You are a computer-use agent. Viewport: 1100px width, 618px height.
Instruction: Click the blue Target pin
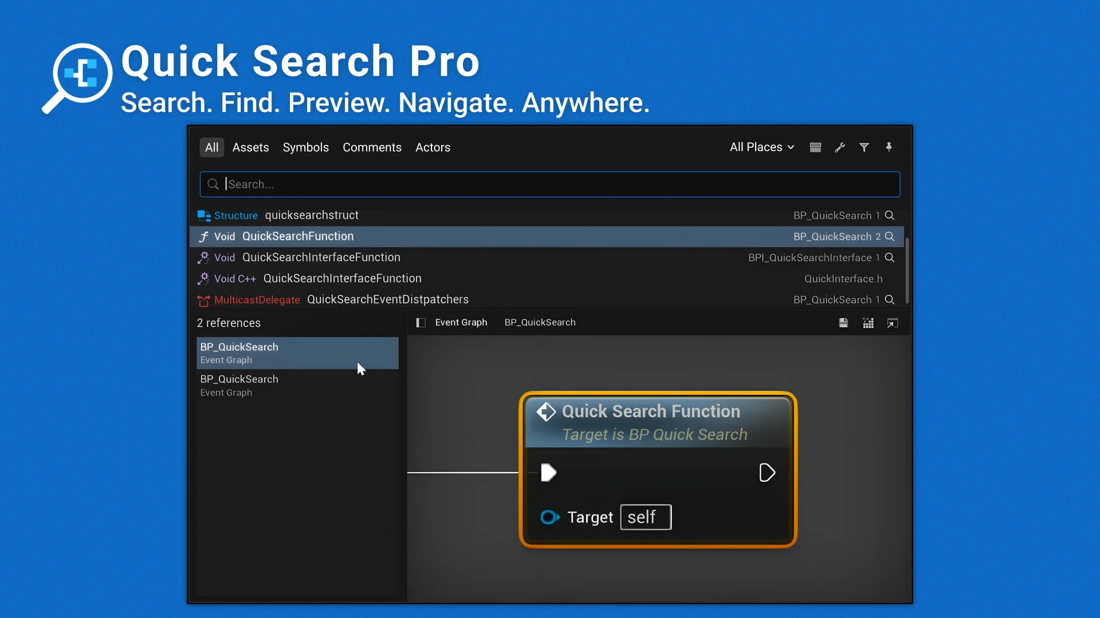pyautogui.click(x=550, y=517)
